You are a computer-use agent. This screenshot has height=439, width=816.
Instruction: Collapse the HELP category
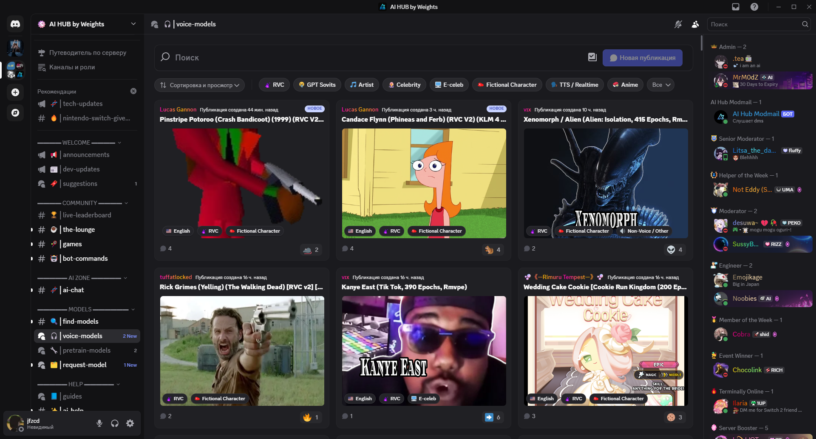click(79, 384)
